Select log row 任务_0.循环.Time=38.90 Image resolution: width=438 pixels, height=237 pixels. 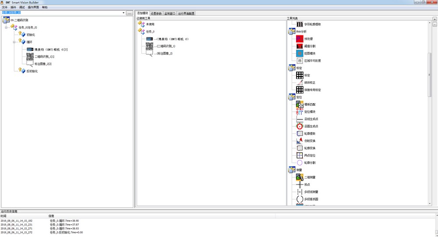[64, 220]
